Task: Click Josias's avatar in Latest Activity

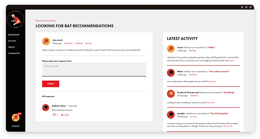Action: [x=171, y=49]
